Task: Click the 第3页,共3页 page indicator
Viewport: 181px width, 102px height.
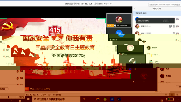Action: click(x=32, y=95)
